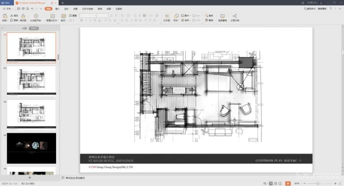Open the Selection Pane (选择窗格)
The height and width of the screenshot is (186, 344).
pyautogui.click(x=222, y=16)
